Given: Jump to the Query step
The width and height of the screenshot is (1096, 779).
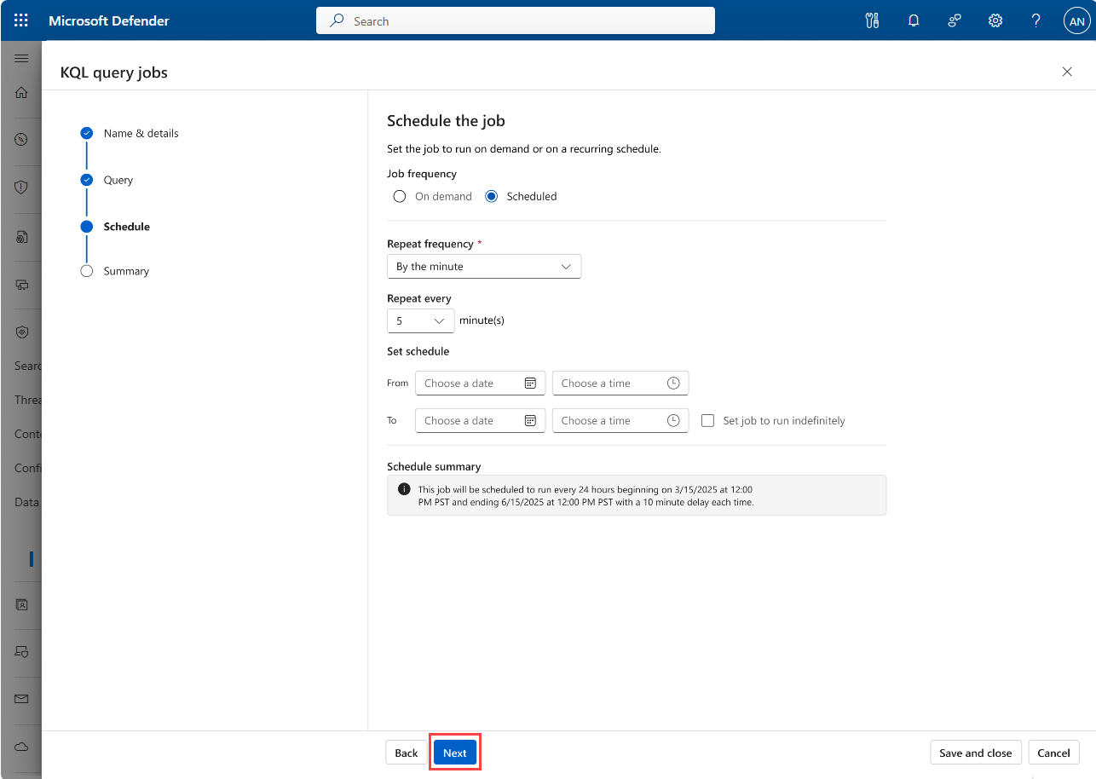Looking at the screenshot, I should click(118, 180).
